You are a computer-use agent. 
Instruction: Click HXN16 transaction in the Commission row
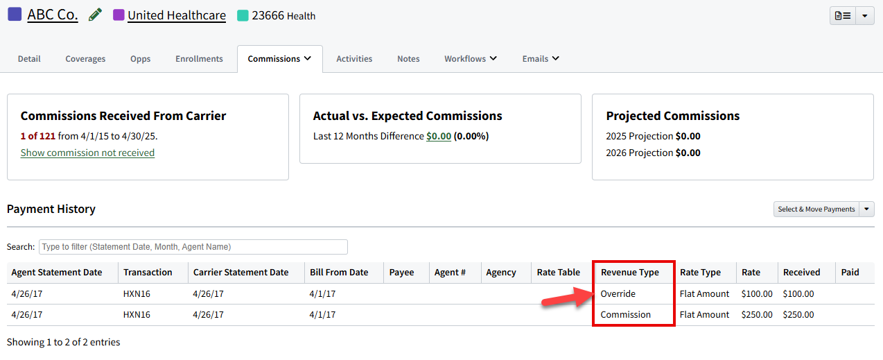[137, 315]
